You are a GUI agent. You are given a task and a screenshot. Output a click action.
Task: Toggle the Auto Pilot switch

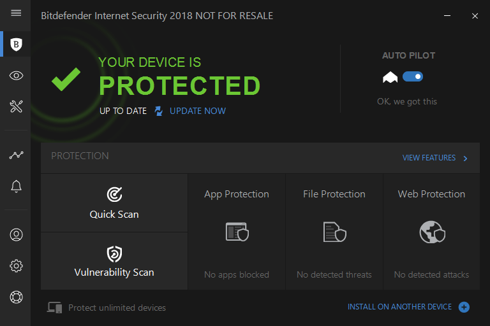tap(413, 77)
